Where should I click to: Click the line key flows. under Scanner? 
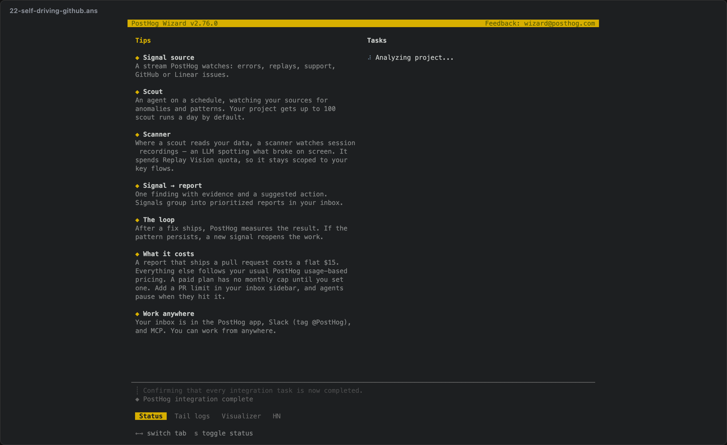(x=155, y=169)
